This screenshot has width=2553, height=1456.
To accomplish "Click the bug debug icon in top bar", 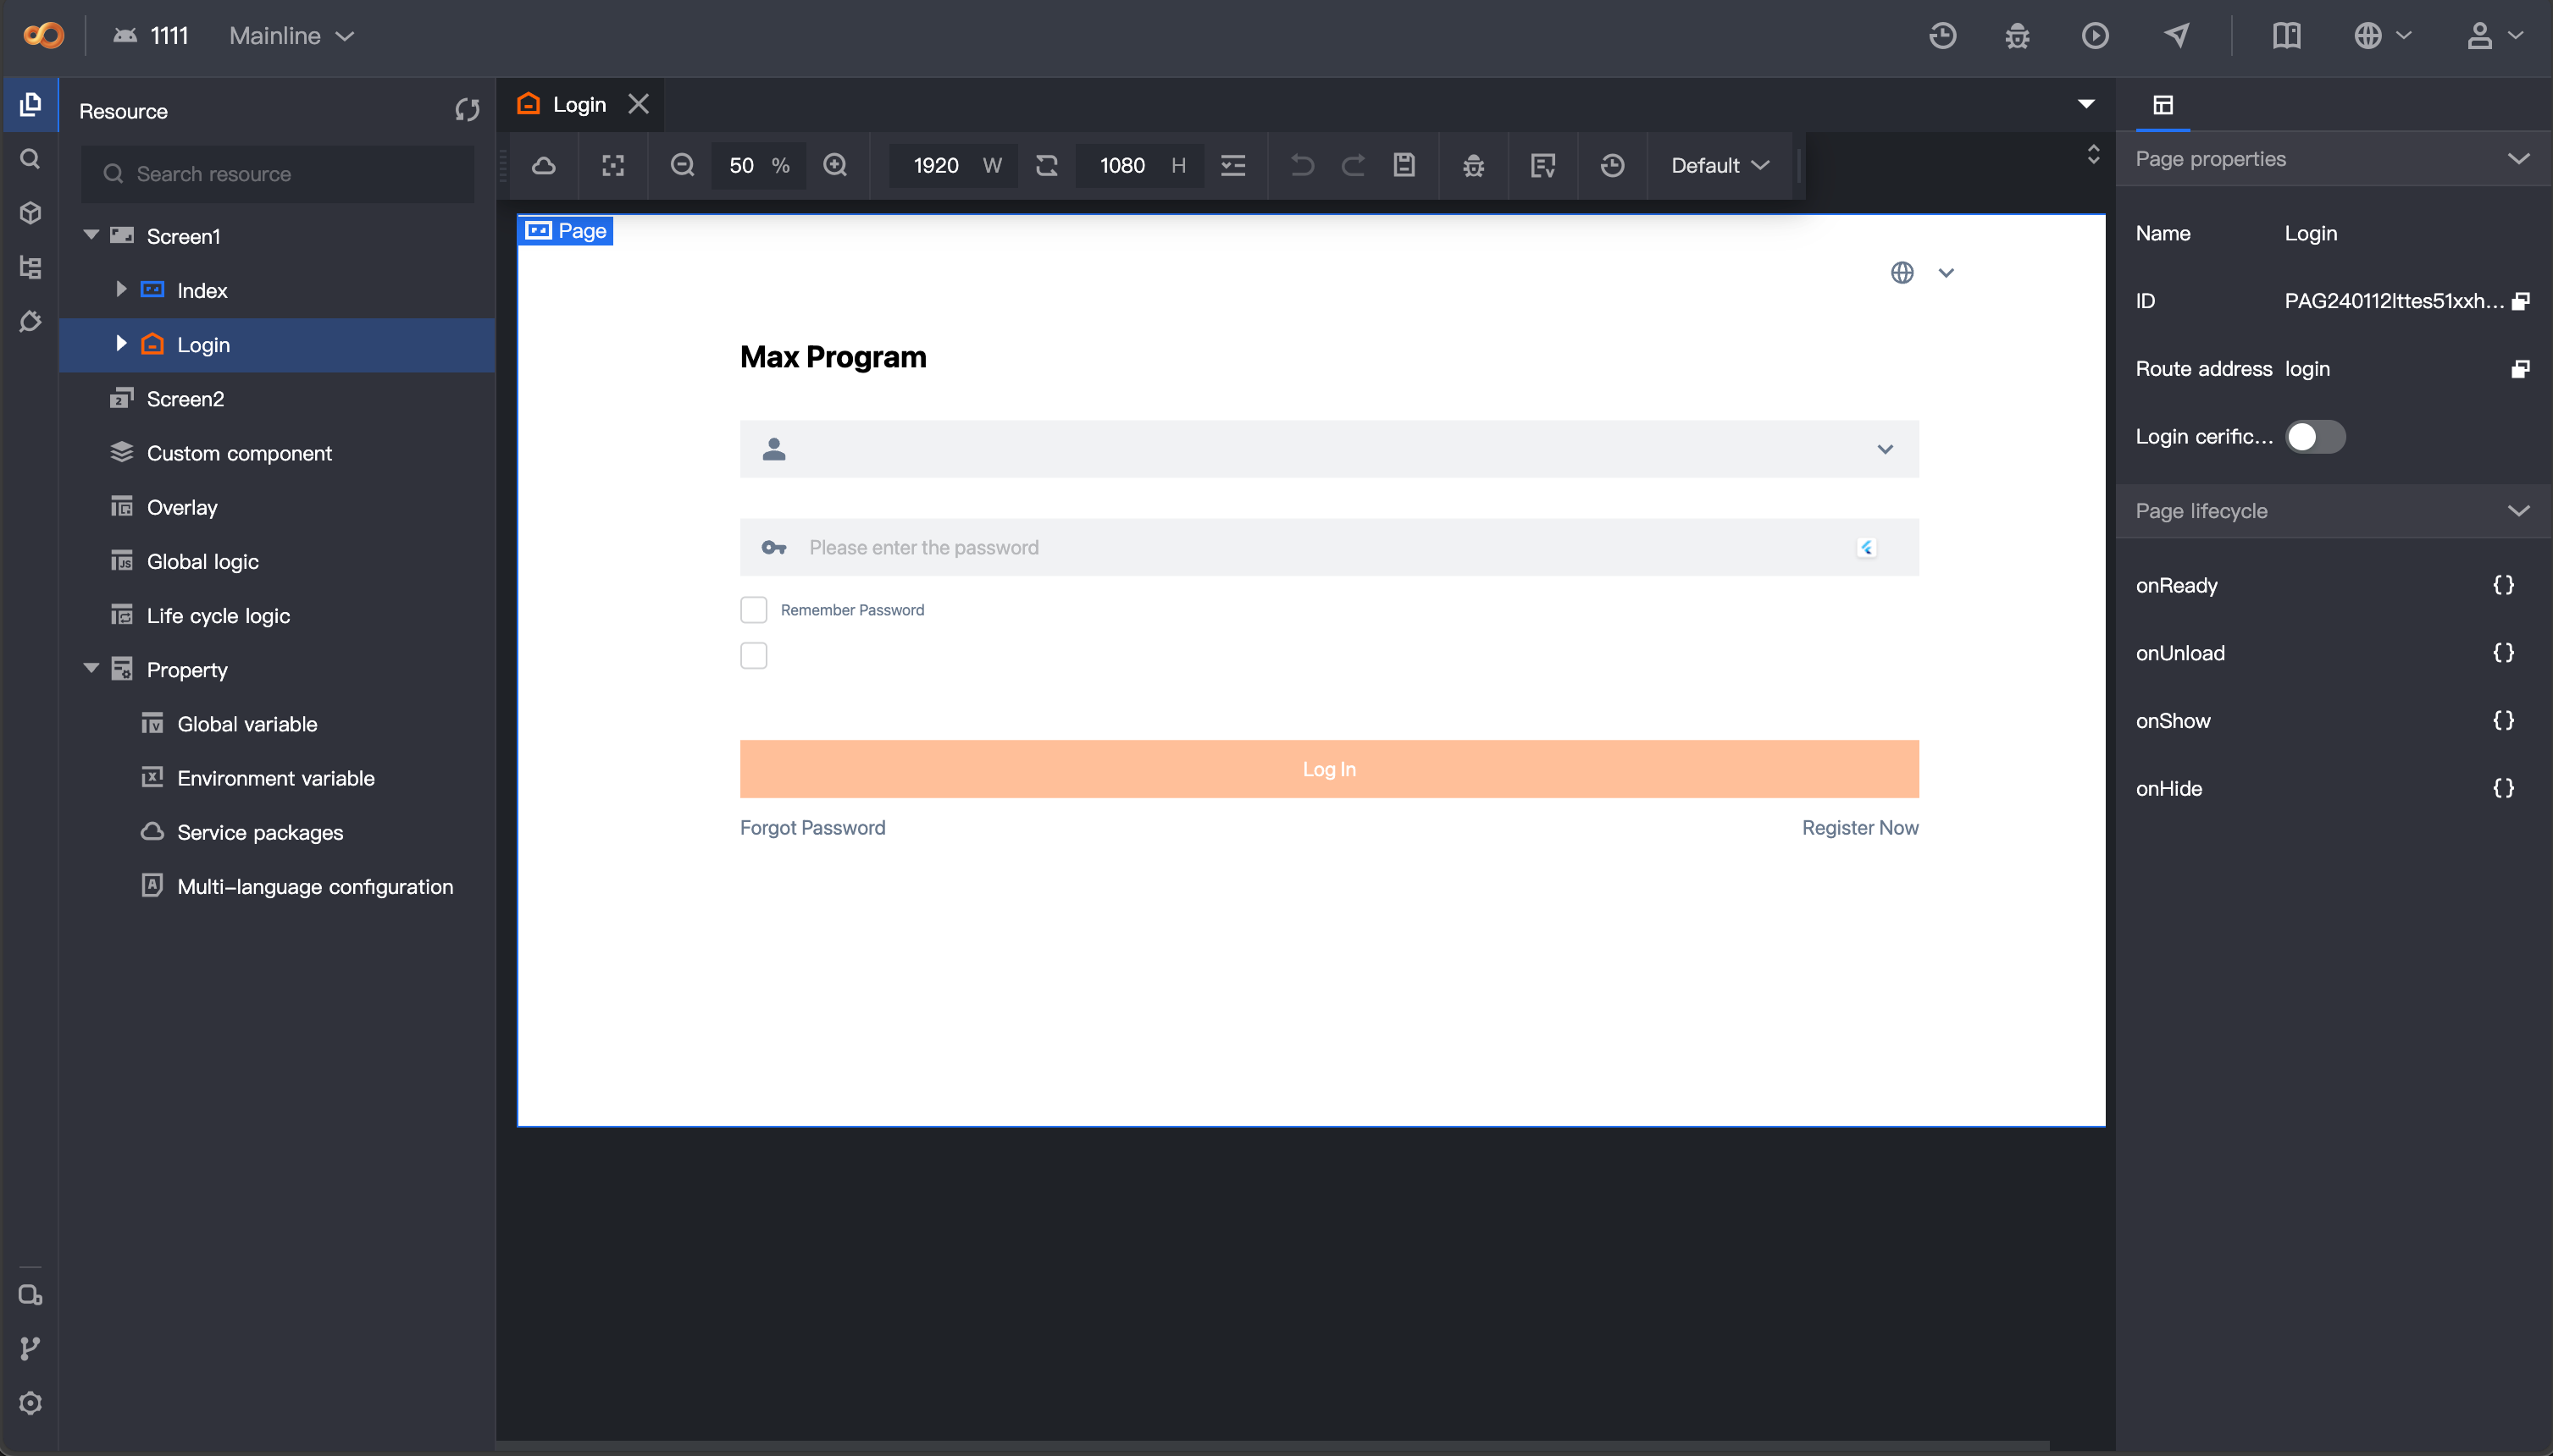I will (x=2018, y=36).
